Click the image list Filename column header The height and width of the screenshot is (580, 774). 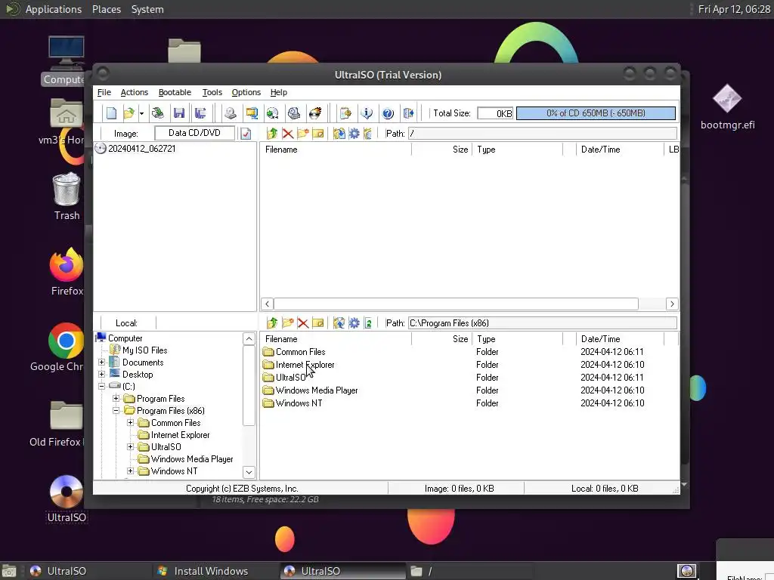pyautogui.click(x=336, y=150)
